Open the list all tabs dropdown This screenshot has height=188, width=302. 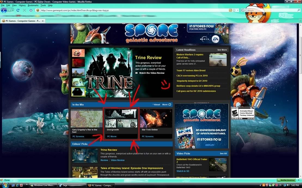300,21
